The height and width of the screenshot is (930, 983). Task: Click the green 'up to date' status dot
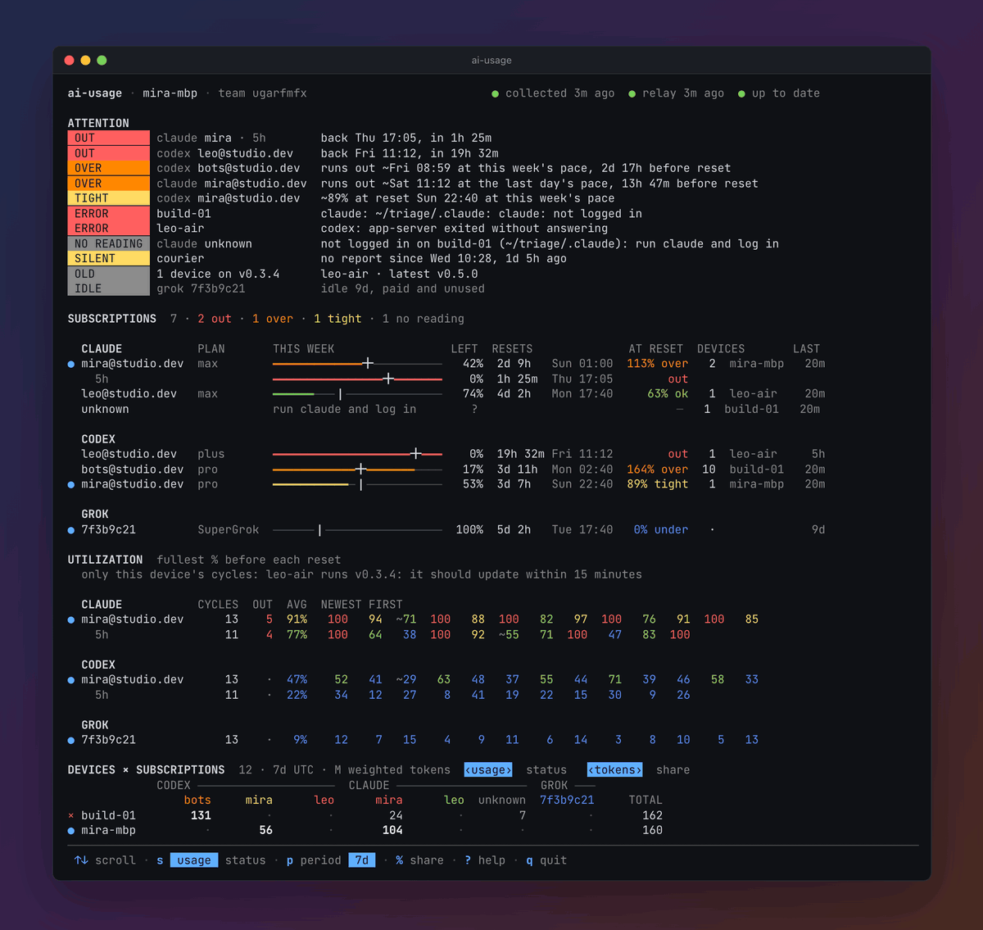741,94
